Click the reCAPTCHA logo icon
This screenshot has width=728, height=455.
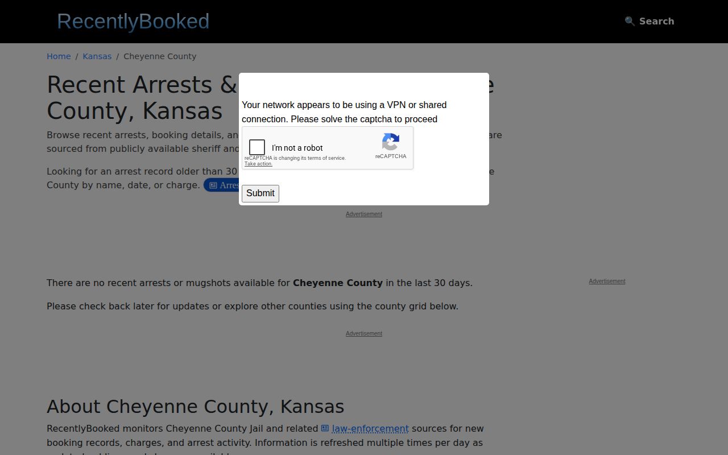[x=391, y=142]
